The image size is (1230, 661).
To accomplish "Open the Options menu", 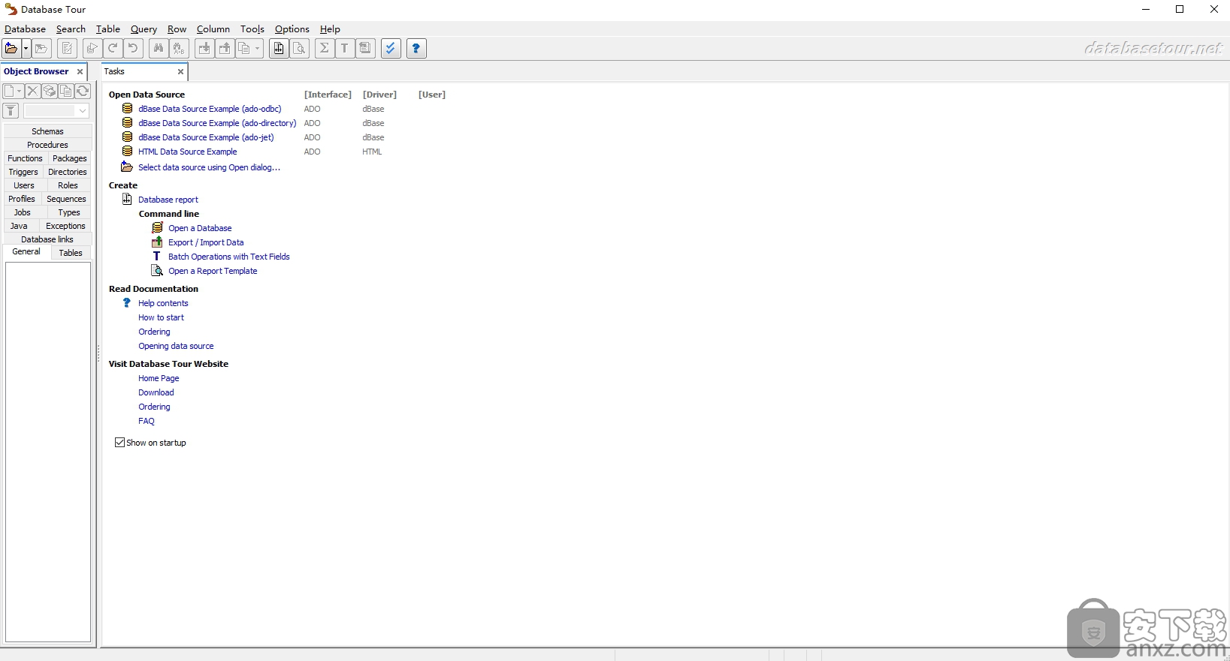I will click(x=292, y=29).
